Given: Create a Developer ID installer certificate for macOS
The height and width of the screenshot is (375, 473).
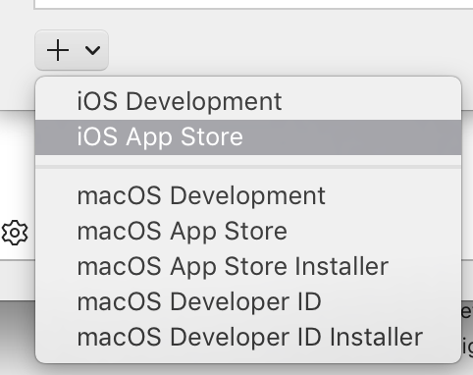Looking at the screenshot, I should (x=248, y=337).
